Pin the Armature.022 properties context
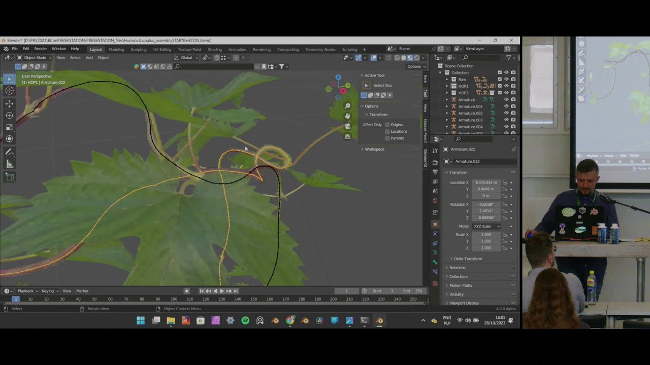The width and height of the screenshot is (650, 365). (513, 149)
